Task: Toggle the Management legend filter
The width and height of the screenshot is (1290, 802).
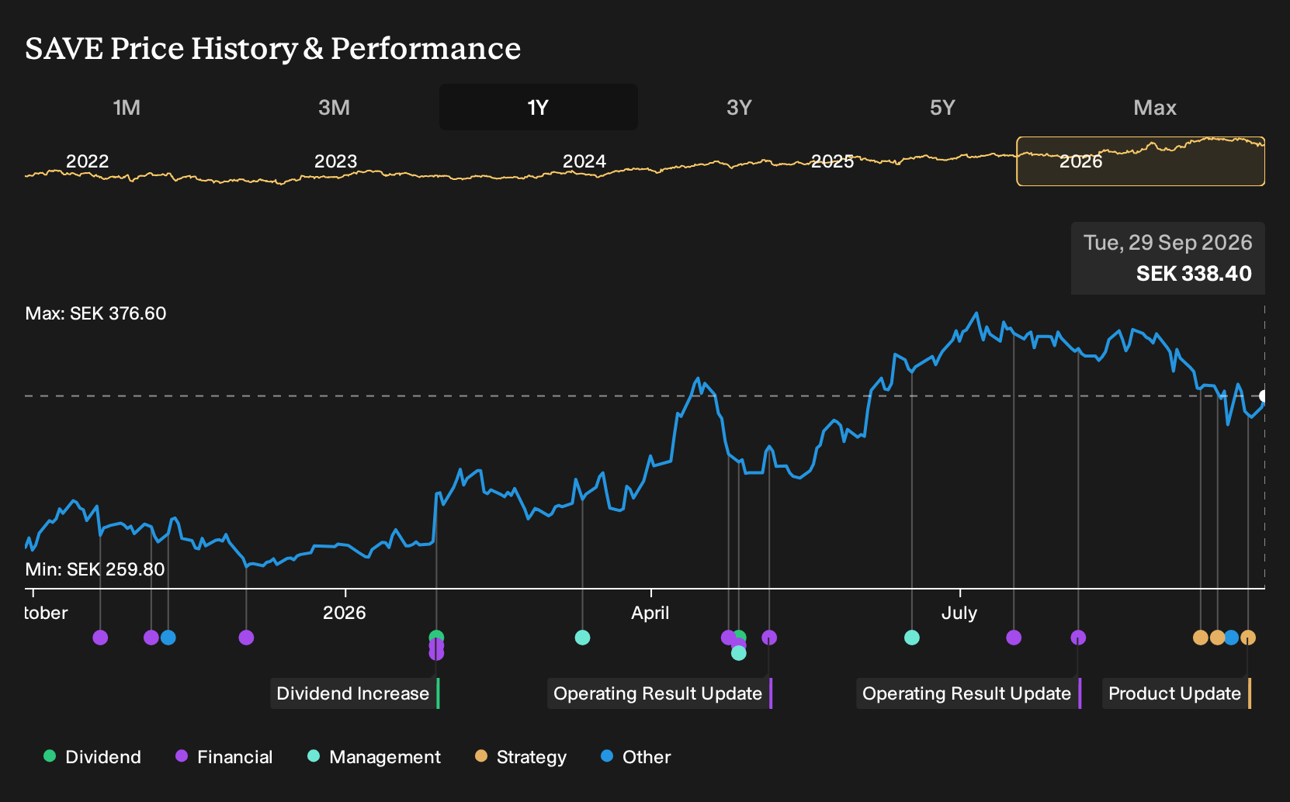Action: [374, 757]
